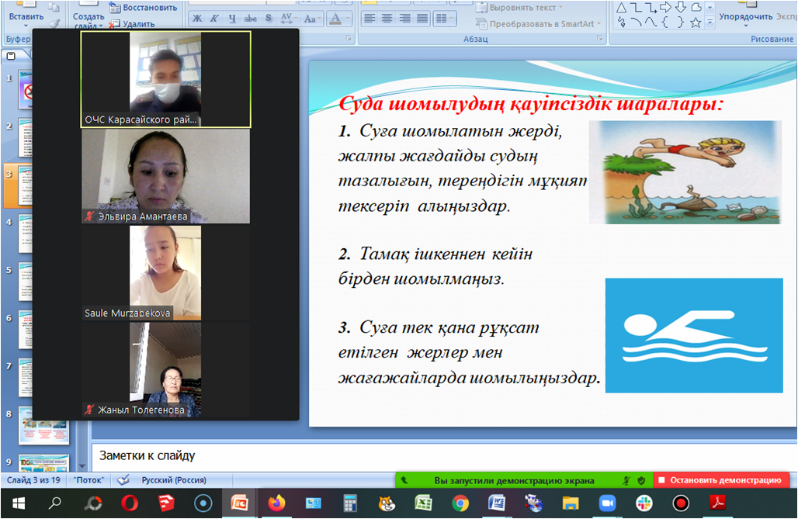Open Firefox from the taskbar
Image resolution: width=798 pixels, height=519 pixels.
tap(276, 503)
